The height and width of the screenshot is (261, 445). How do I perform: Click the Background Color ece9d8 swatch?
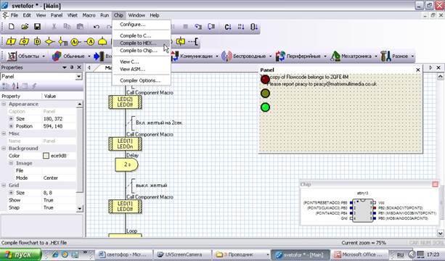click(46, 156)
